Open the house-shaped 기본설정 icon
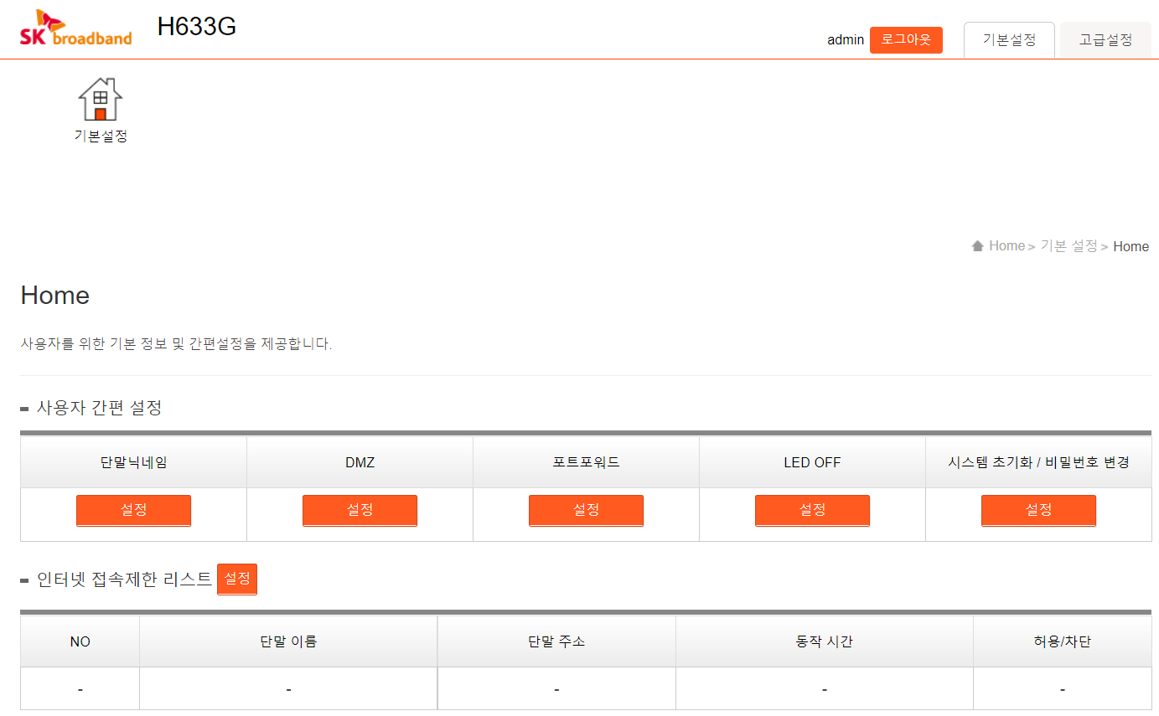 pos(101,100)
